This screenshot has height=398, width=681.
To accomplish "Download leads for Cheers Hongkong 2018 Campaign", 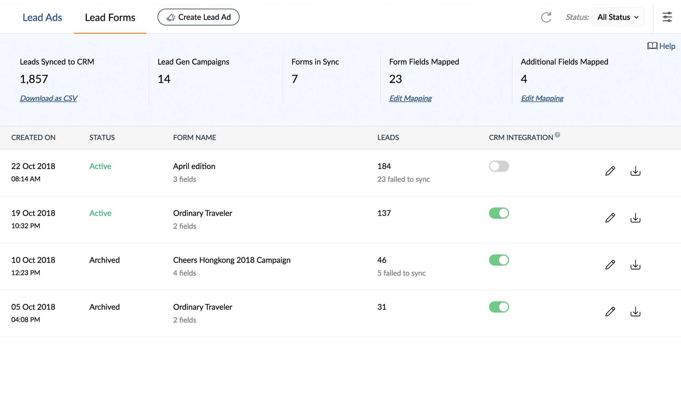I will pos(635,265).
